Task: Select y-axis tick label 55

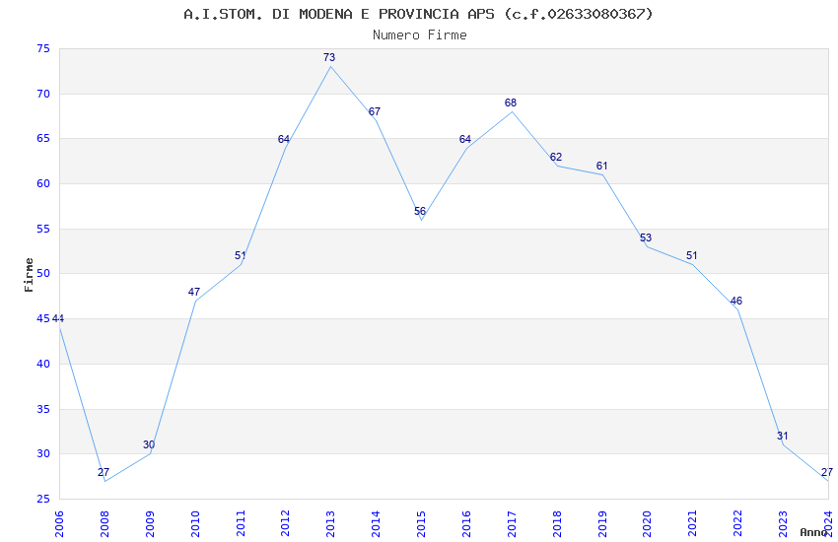Action: click(x=43, y=229)
